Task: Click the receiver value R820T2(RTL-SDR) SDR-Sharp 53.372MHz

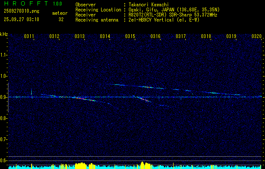Action: click(x=173, y=15)
